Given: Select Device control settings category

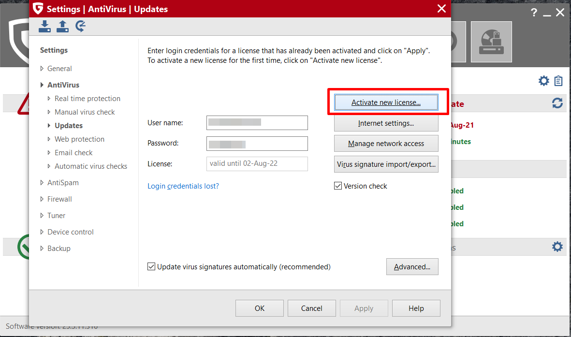Looking at the screenshot, I should click(x=70, y=232).
